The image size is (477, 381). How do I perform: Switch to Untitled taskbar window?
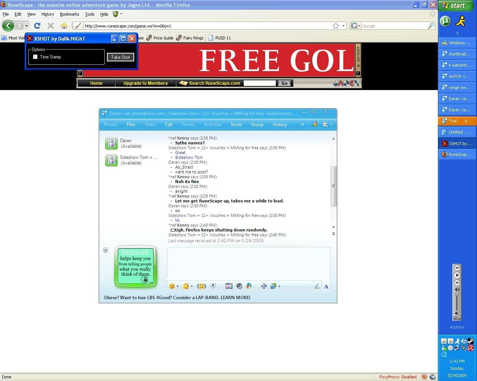457,132
